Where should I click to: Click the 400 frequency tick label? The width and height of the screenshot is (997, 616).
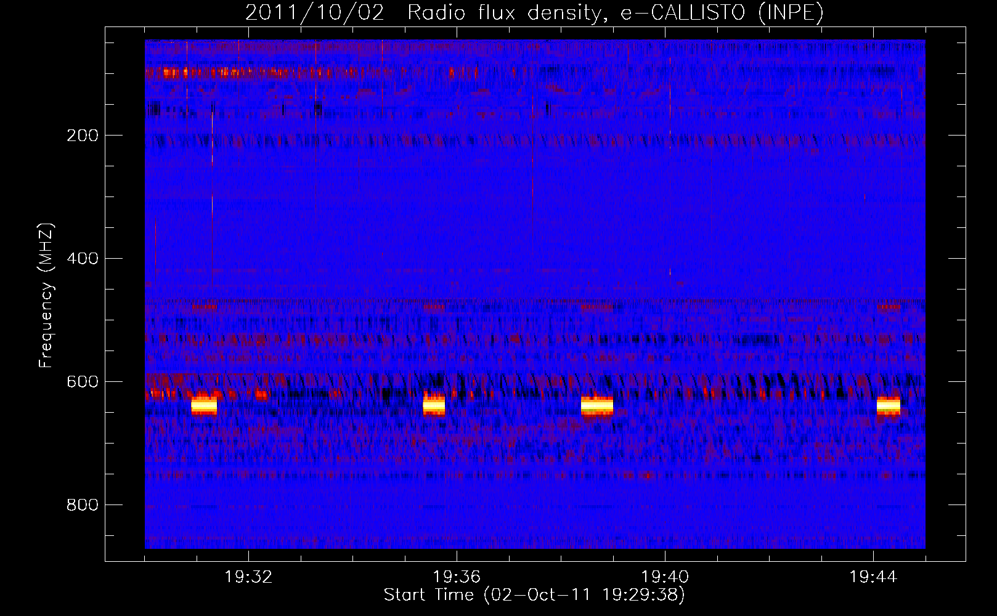83,259
